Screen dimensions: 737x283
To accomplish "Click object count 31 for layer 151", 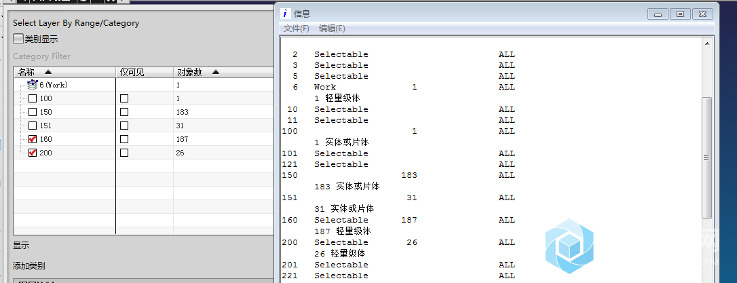I will pyautogui.click(x=181, y=126).
